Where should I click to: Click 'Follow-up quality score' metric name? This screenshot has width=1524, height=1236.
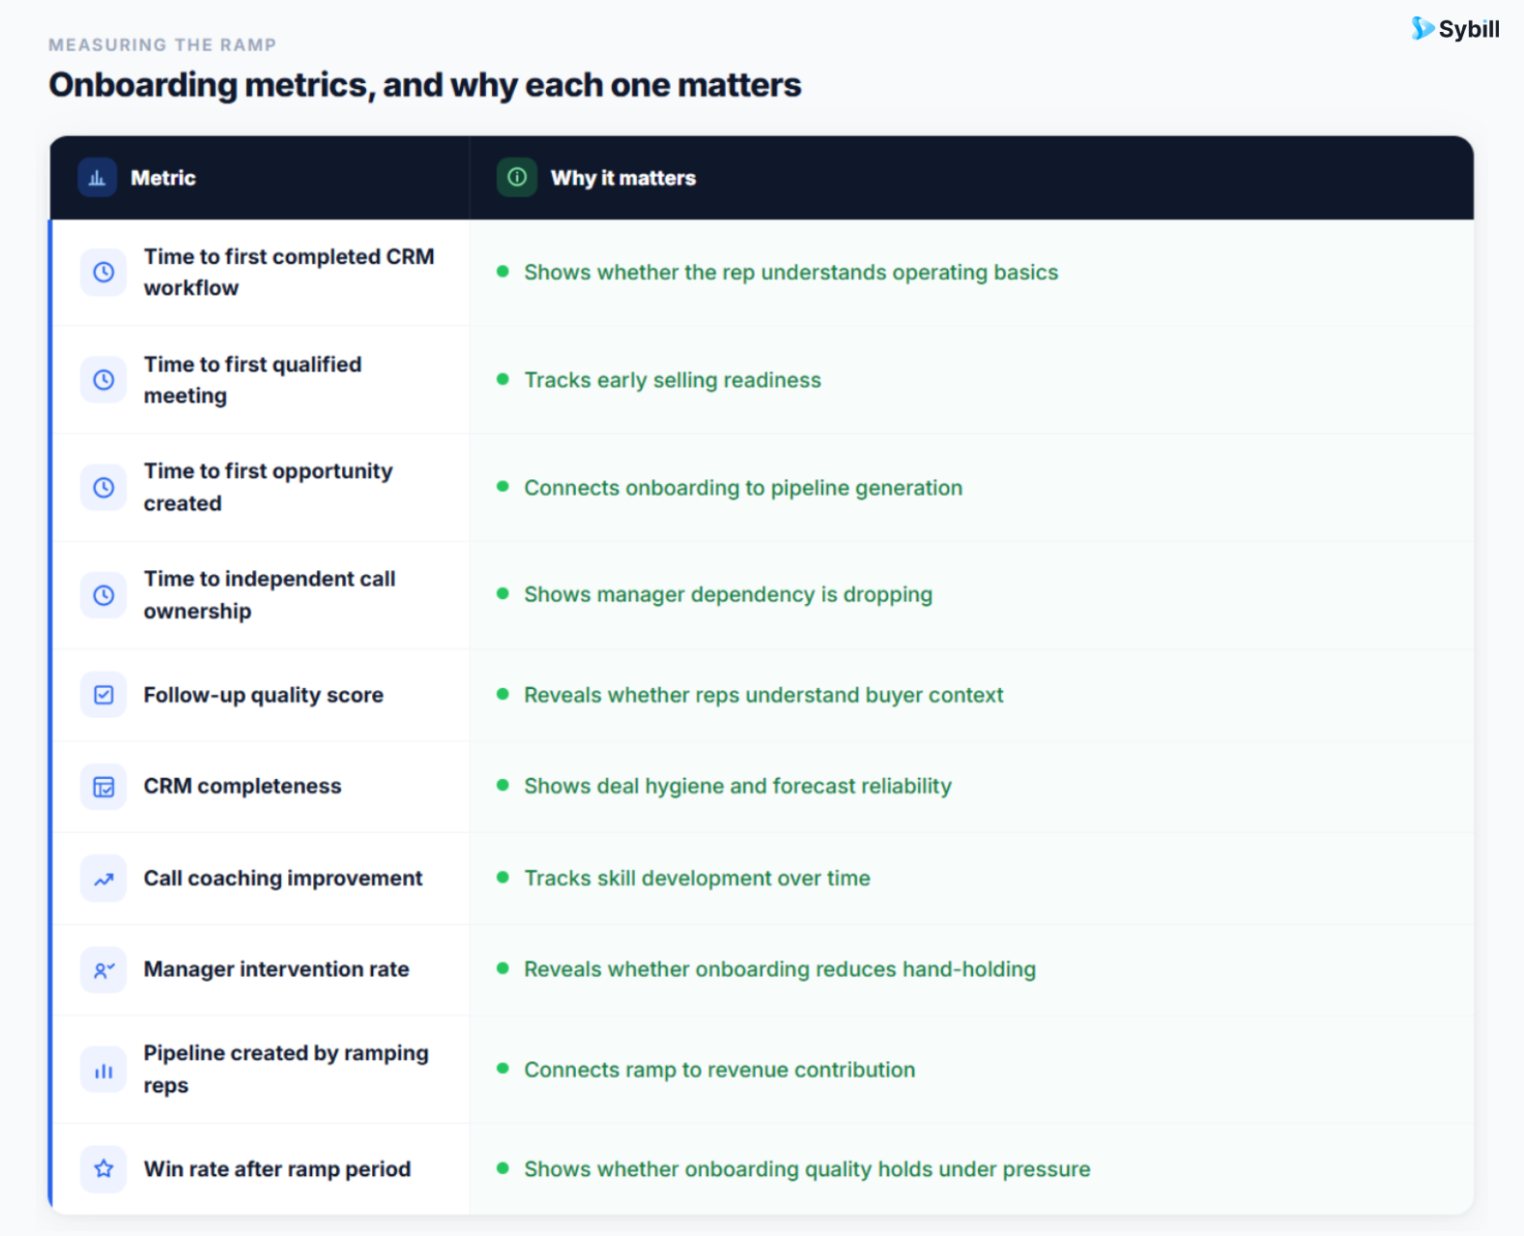[264, 695]
